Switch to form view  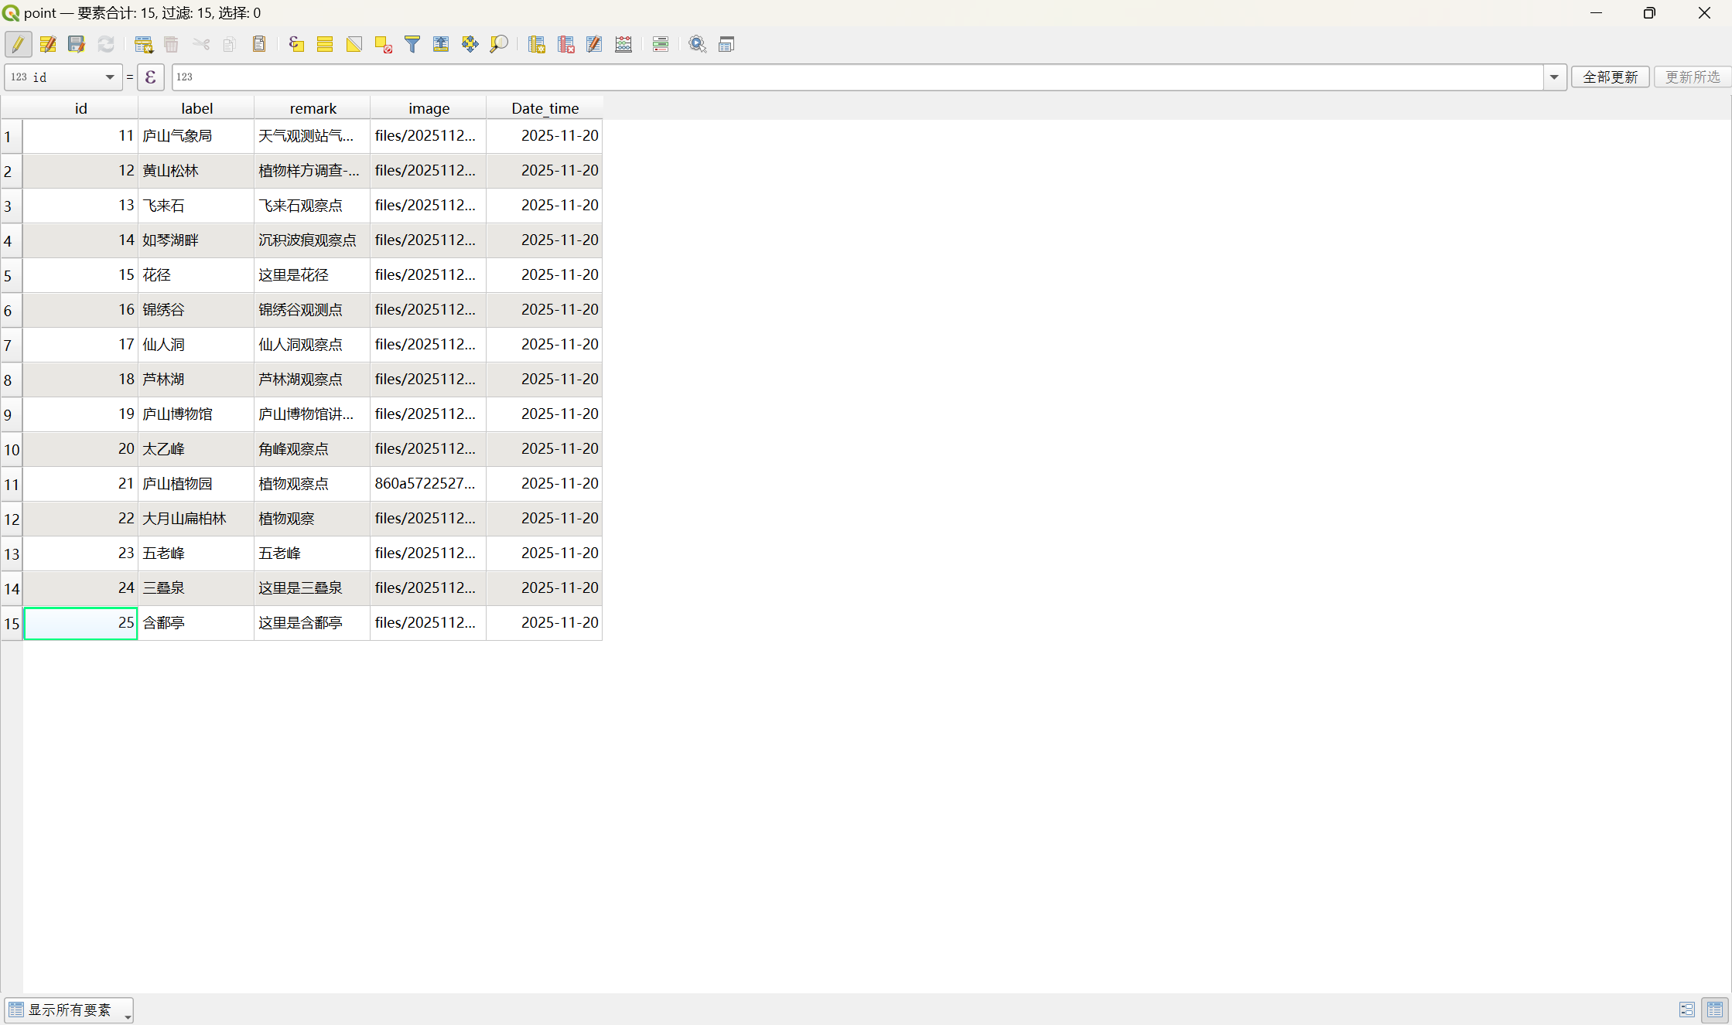point(1687,1010)
